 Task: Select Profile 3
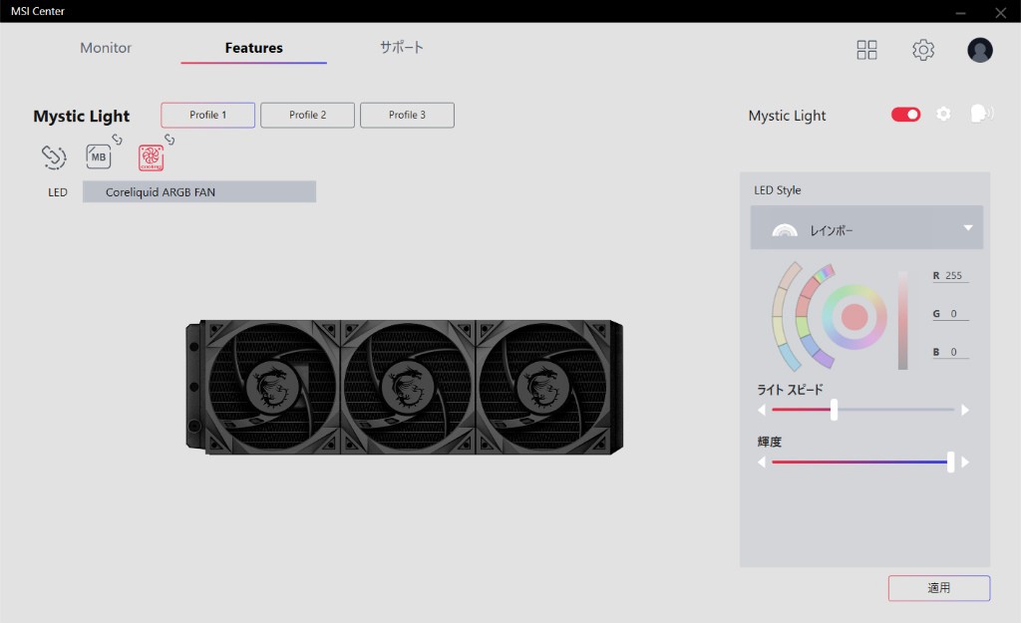(407, 115)
